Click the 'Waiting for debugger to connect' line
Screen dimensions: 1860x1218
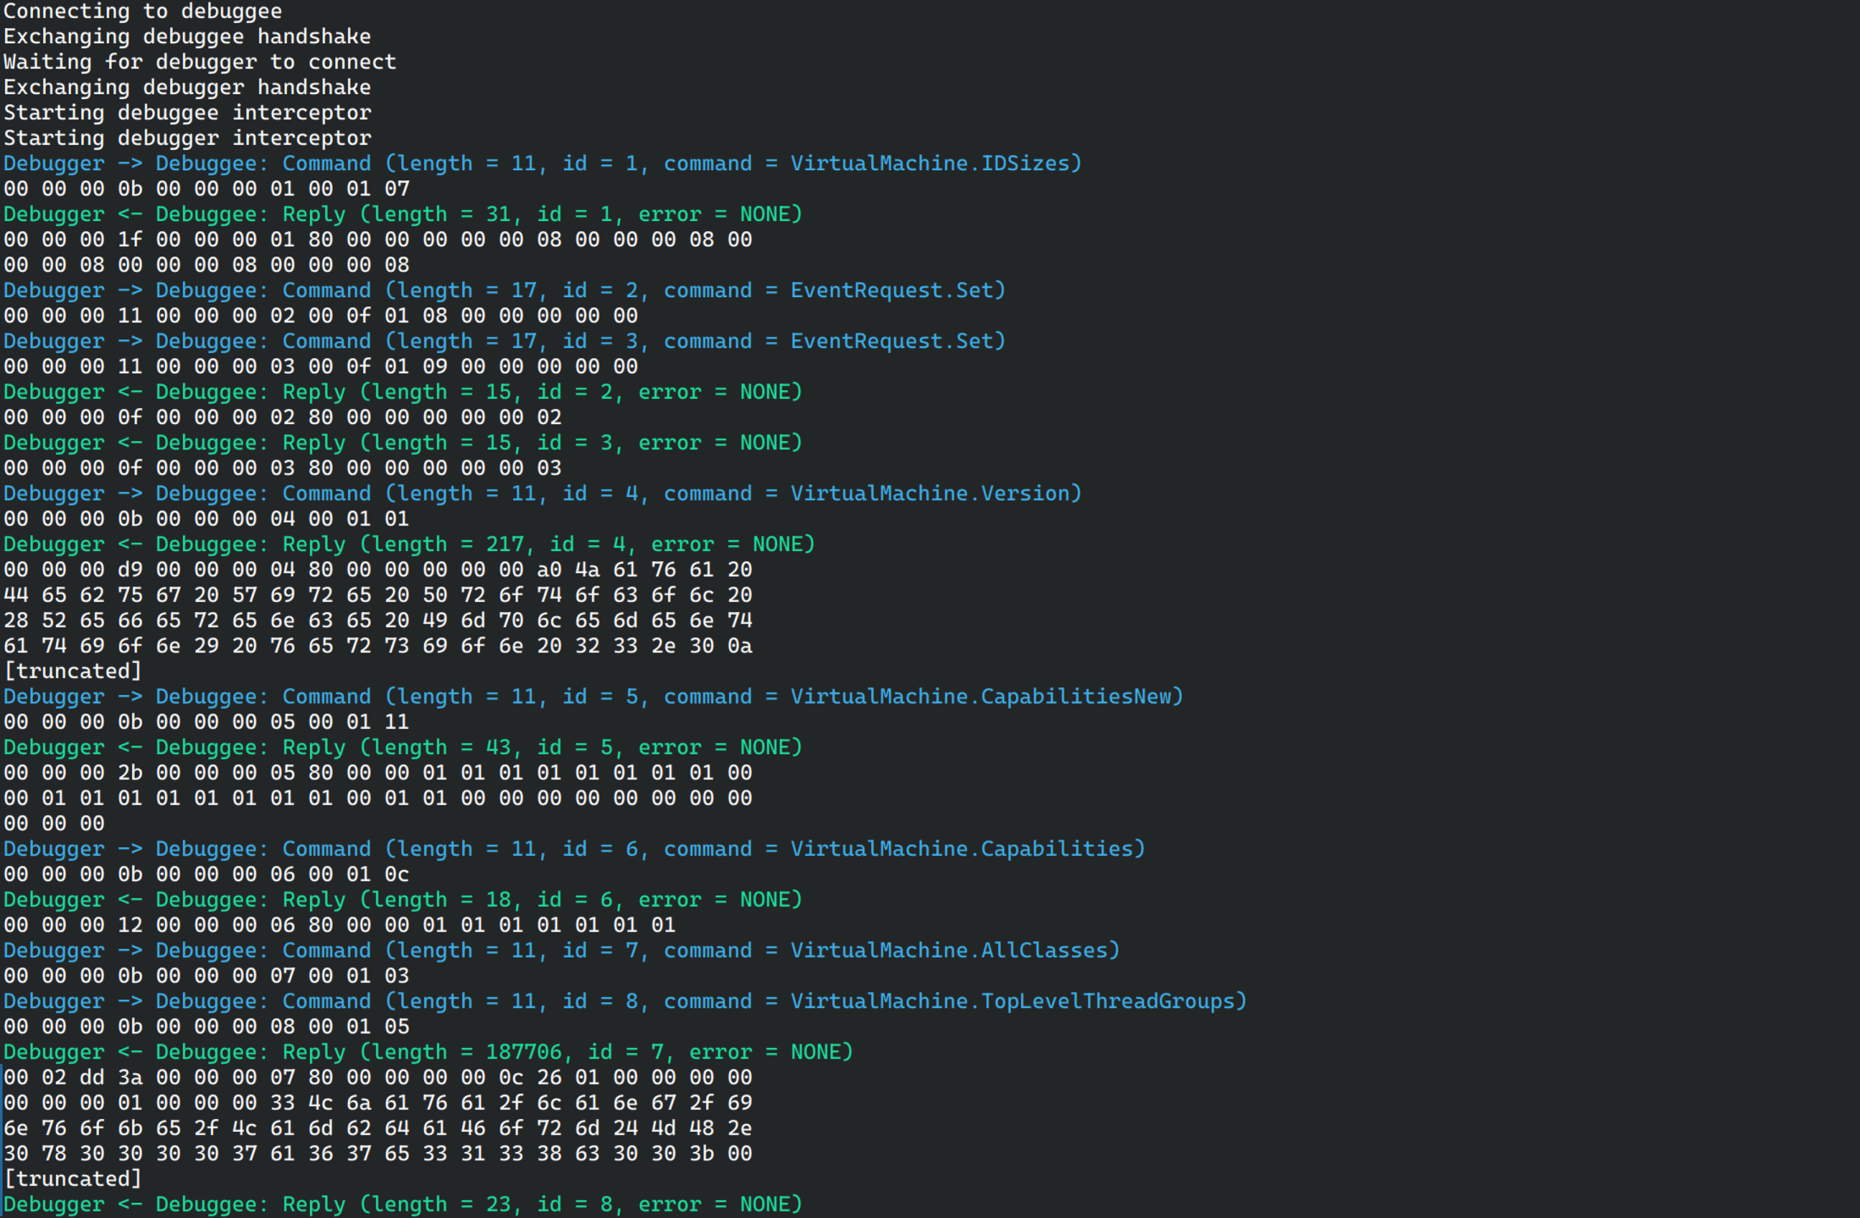point(200,62)
